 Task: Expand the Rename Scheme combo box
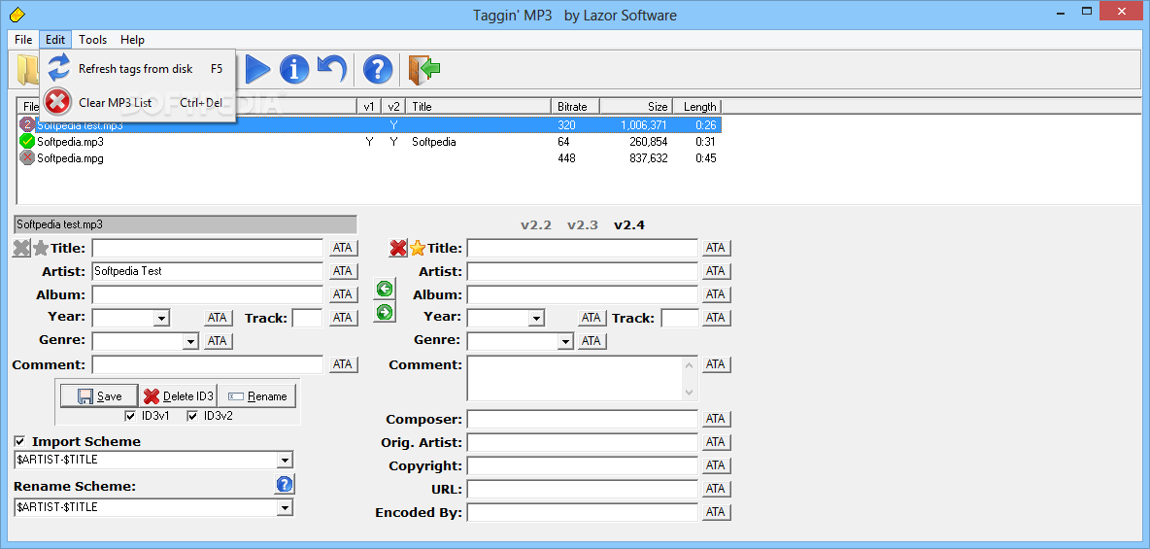(x=285, y=508)
